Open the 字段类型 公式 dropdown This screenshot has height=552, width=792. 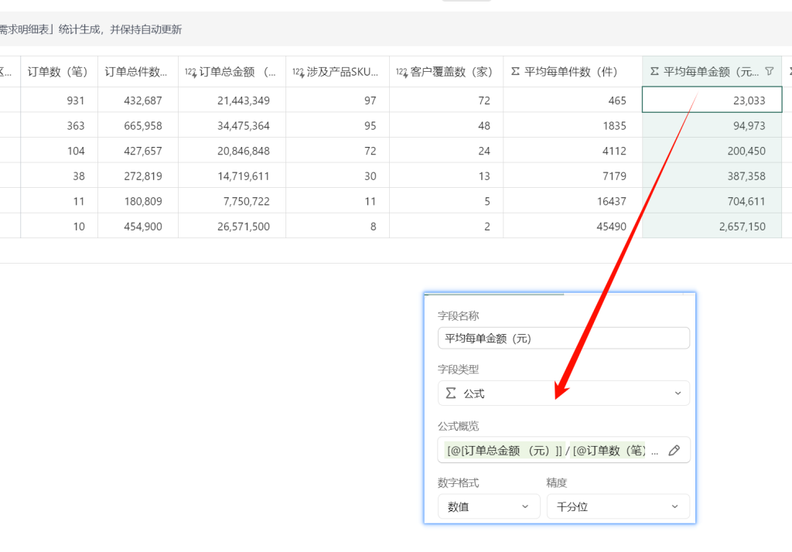564,393
